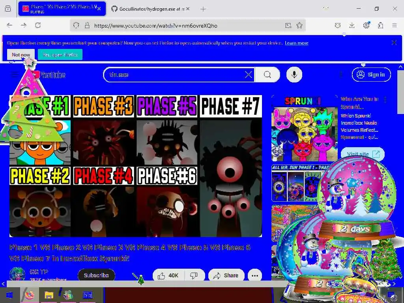404x303 pixels.
Task: Open the Sprunki sponsored ad thumbnail
Action: (x=305, y=128)
